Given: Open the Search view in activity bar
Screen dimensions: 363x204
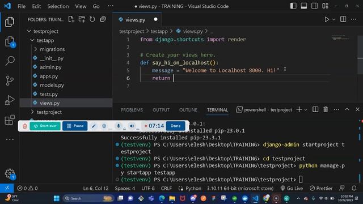Looking at the screenshot, I should [x=10, y=61].
